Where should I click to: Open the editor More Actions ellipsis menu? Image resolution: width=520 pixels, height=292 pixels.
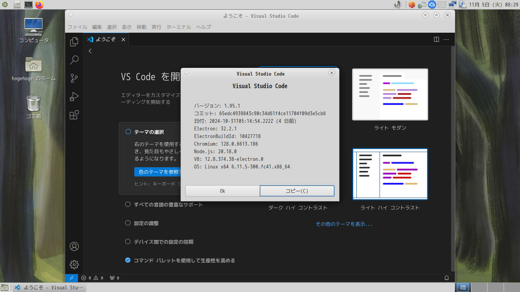[x=447, y=40]
